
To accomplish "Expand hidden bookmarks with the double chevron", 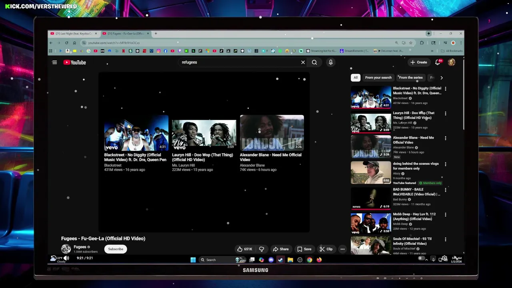I will pyautogui.click(x=432, y=51).
